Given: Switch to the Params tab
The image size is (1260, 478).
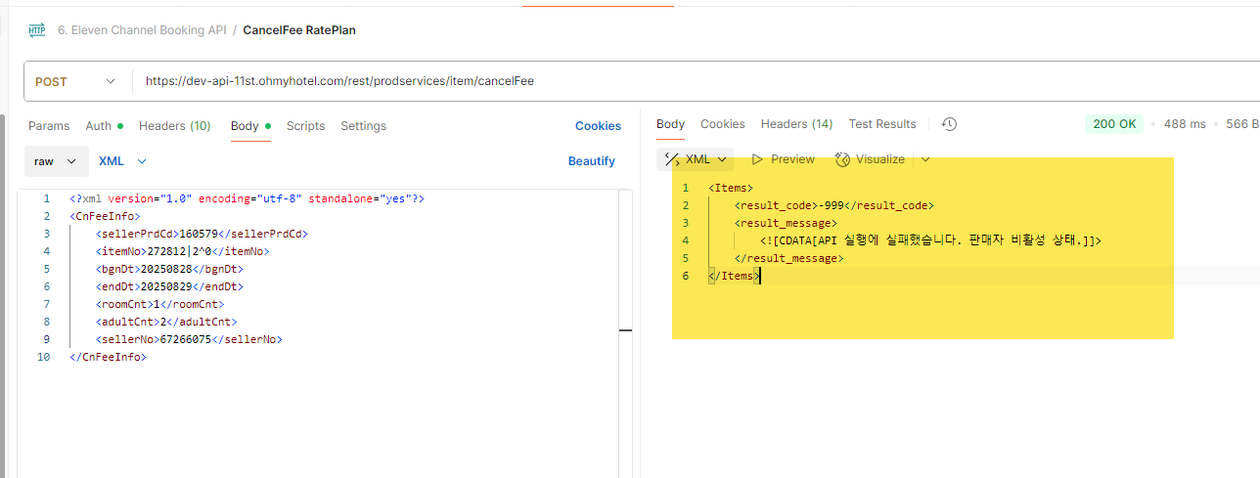Looking at the screenshot, I should point(49,126).
